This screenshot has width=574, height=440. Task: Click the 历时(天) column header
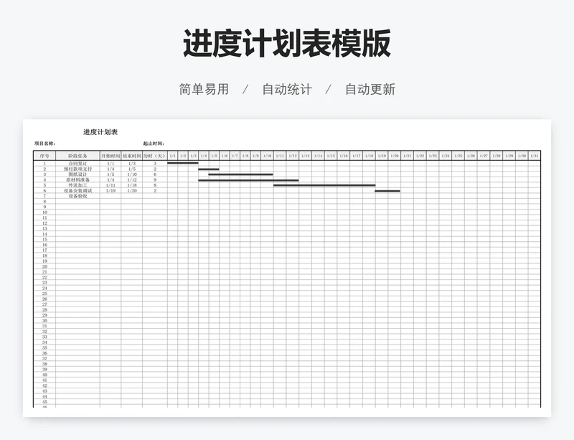click(155, 156)
